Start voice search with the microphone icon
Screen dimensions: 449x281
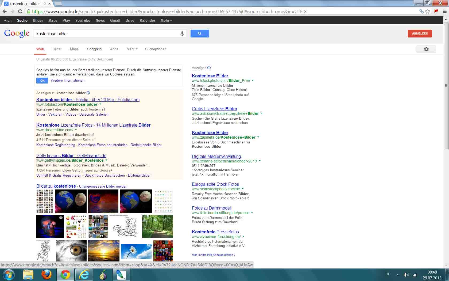(182, 34)
